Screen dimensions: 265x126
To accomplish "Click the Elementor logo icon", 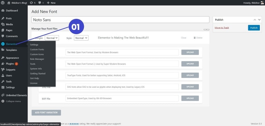I will [x=3, y=44].
